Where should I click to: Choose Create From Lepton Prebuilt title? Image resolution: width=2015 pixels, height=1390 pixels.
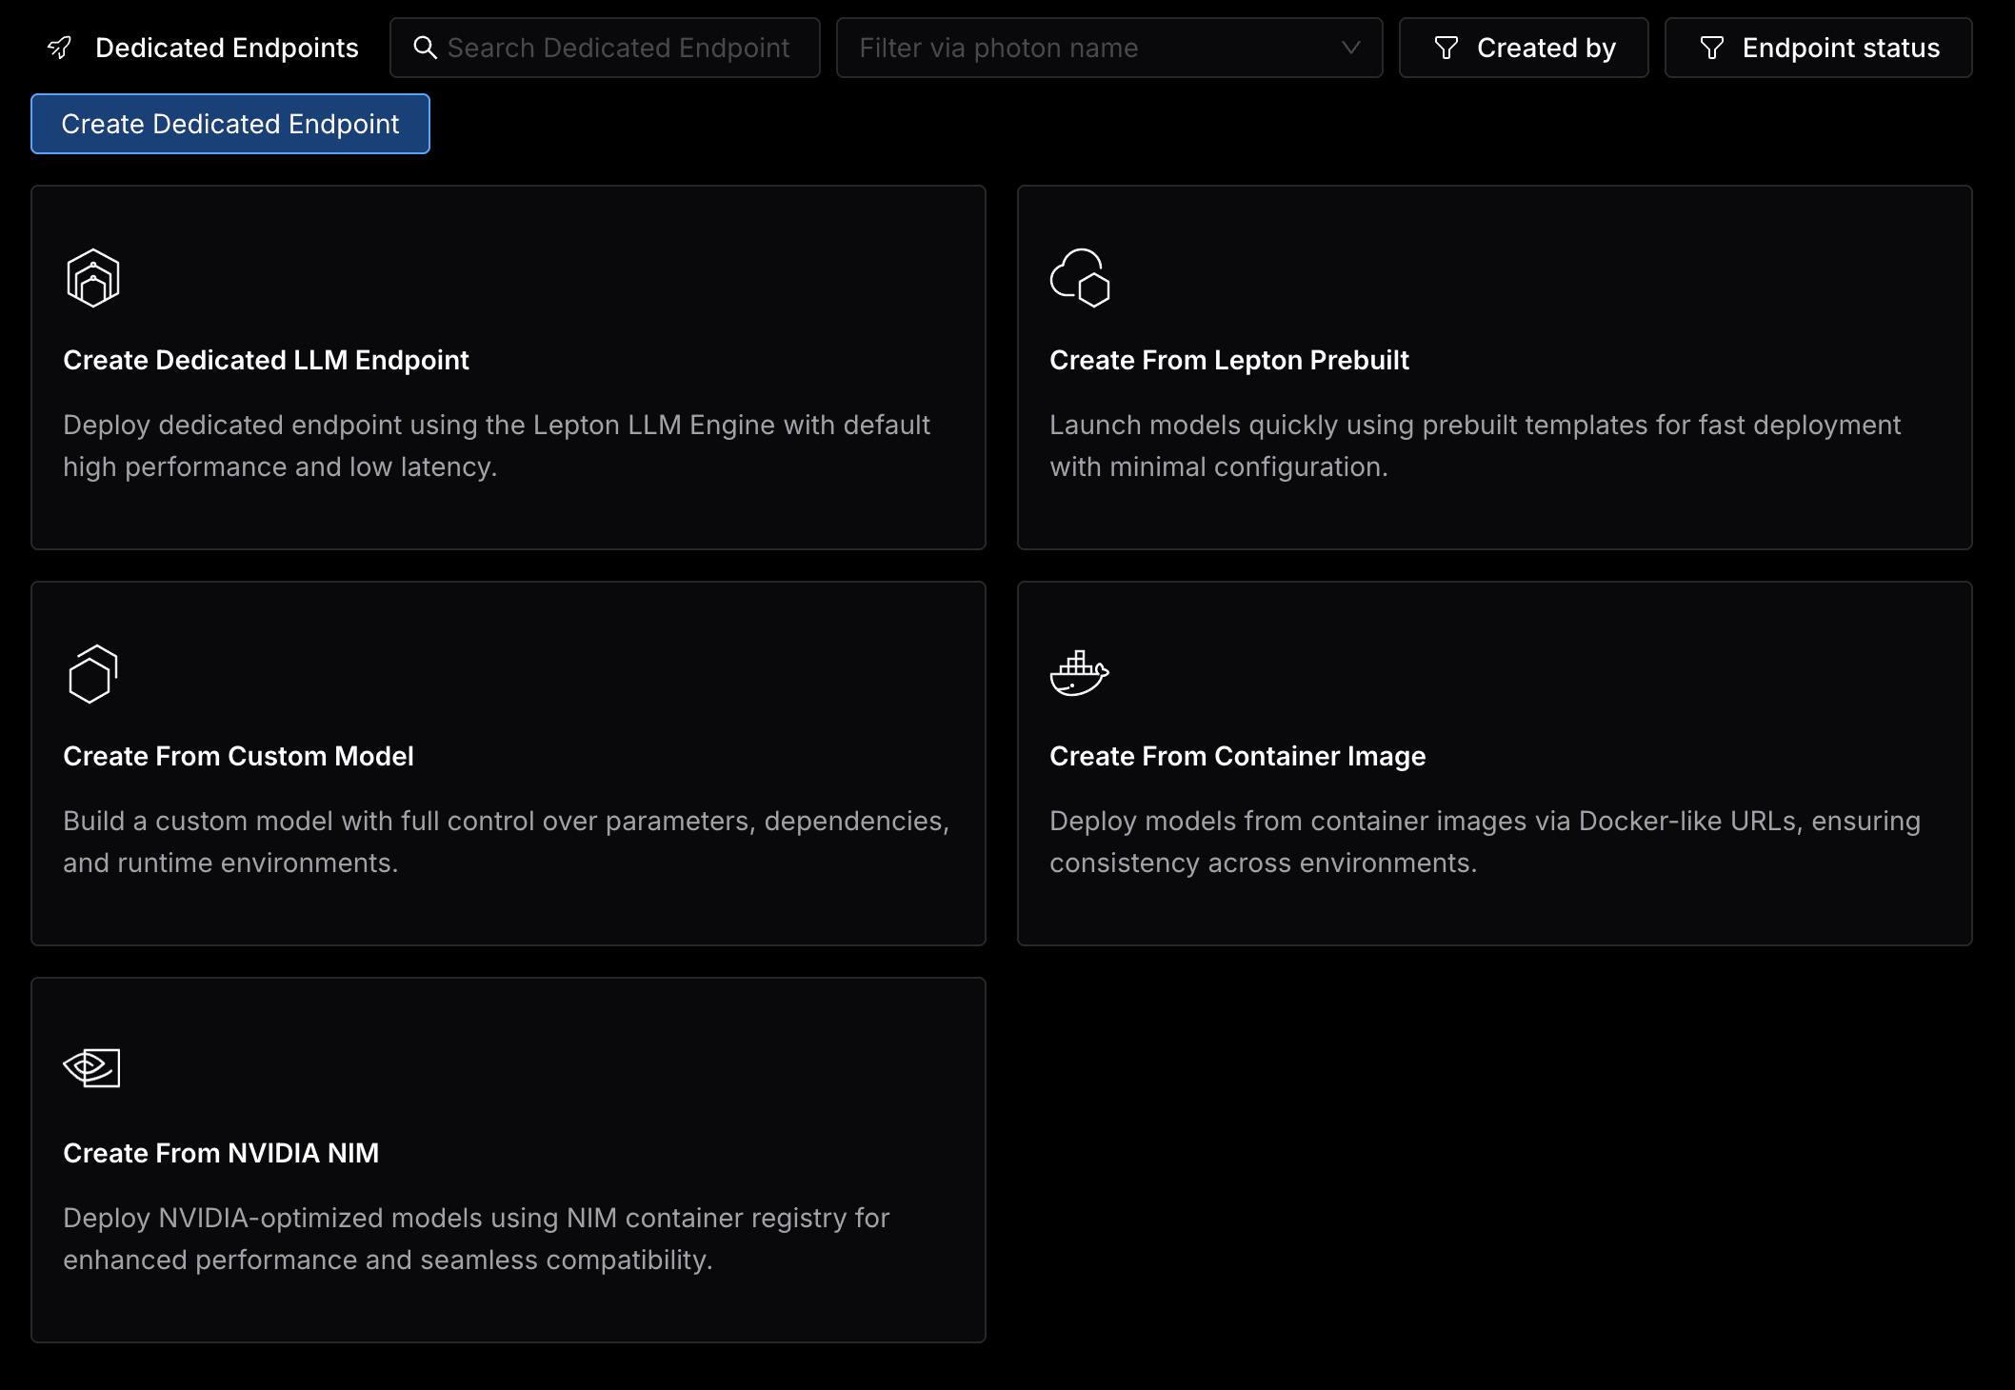[1229, 360]
